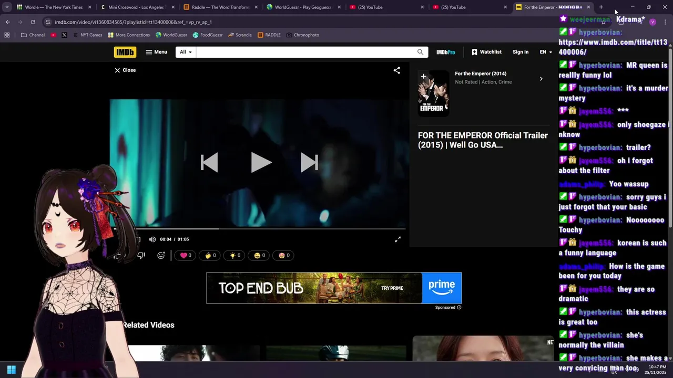Image resolution: width=673 pixels, height=378 pixels.
Task: Expand the All search category dropdown
Action: (186, 52)
